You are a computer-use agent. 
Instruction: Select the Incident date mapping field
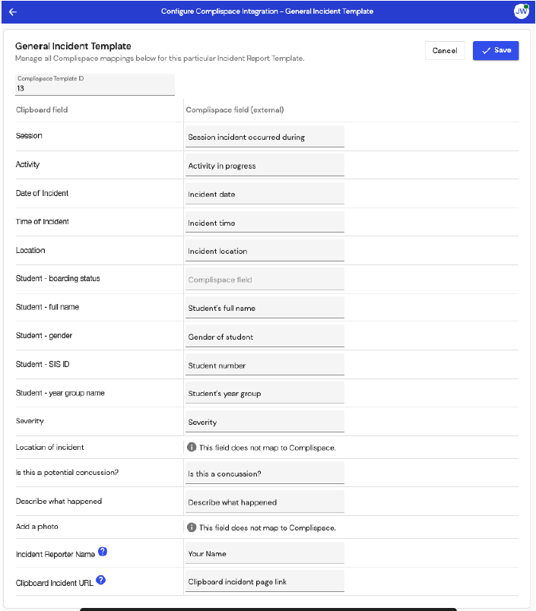pyautogui.click(x=264, y=193)
